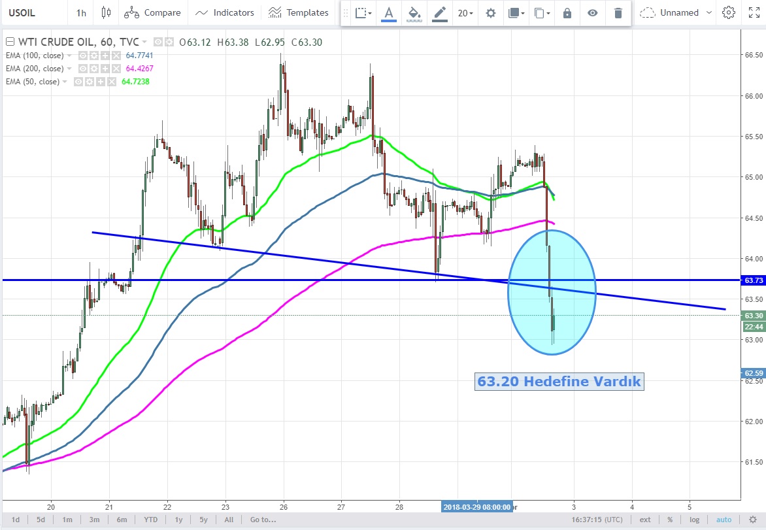
Task: Toggle the log scale option
Action: [x=694, y=520]
